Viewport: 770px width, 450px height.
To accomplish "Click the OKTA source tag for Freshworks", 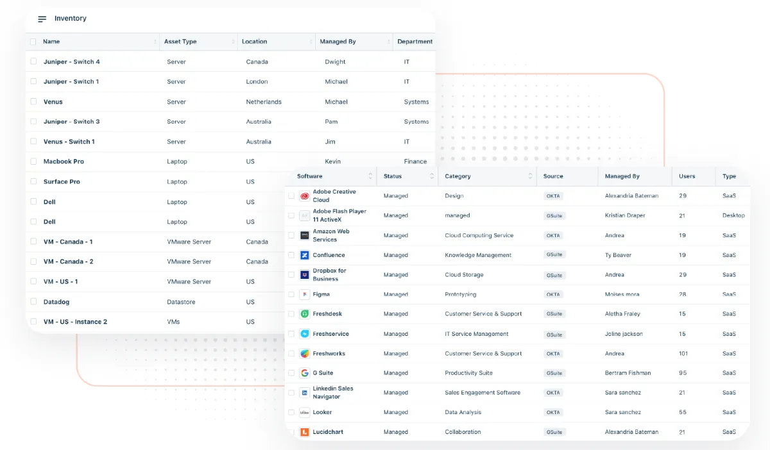I will 553,354.
